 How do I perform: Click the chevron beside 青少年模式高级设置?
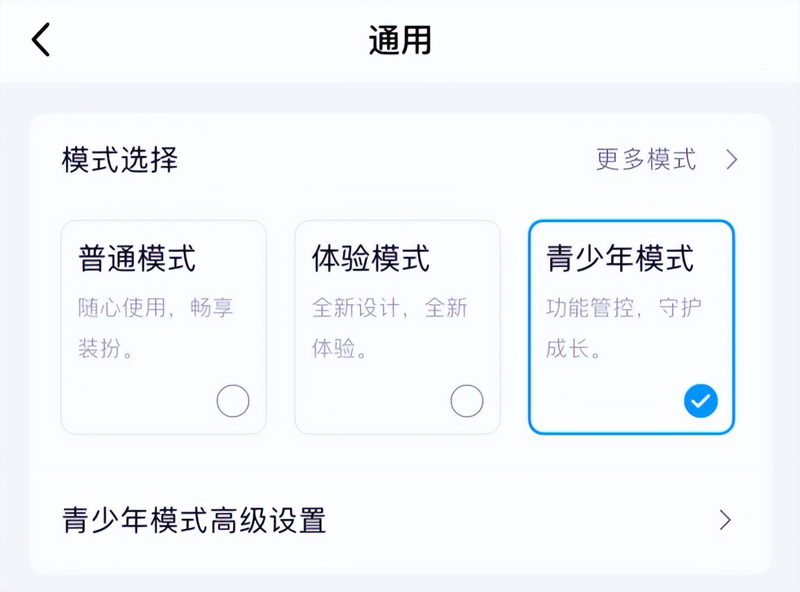point(726,519)
